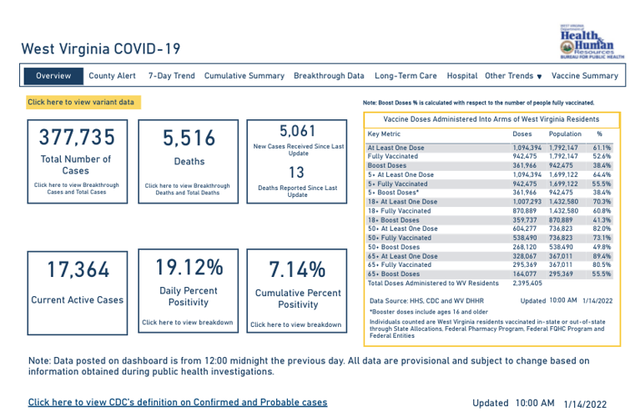
Task: Open CDC's Confirmed and Probable cases definition
Action: coord(177,402)
